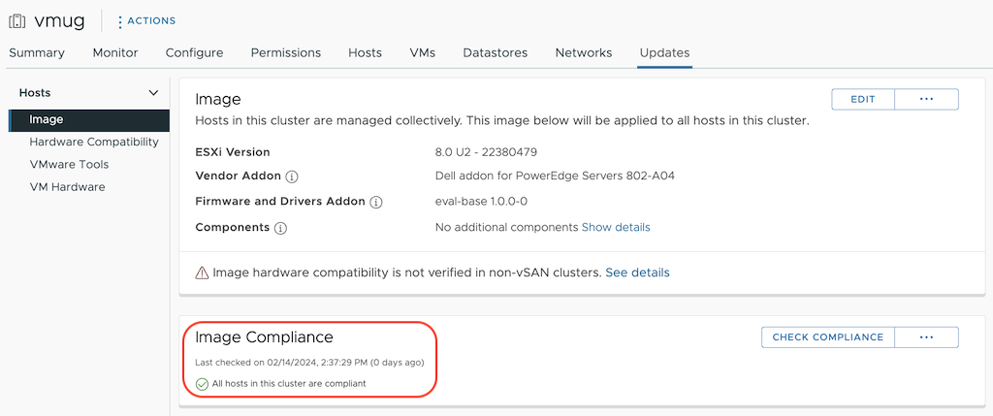Open the Image Compliance more options menu
Image resolution: width=993 pixels, height=416 pixels.
[x=926, y=337]
